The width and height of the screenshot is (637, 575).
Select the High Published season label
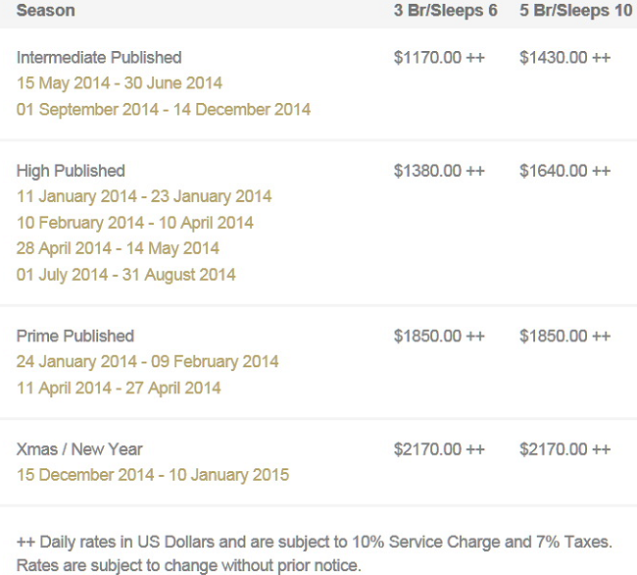coord(71,171)
